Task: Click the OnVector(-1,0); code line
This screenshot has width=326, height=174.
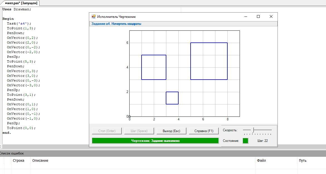Action: click(x=23, y=118)
